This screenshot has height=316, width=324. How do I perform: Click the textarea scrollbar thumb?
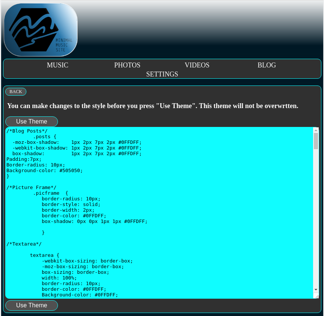pyautogui.click(x=316, y=141)
